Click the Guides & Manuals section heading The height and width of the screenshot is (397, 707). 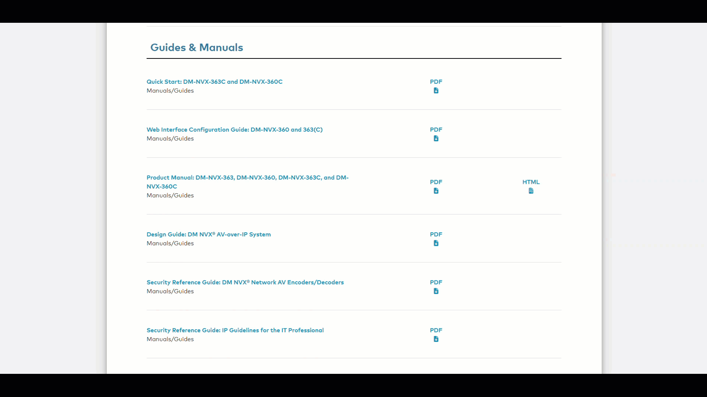197,47
